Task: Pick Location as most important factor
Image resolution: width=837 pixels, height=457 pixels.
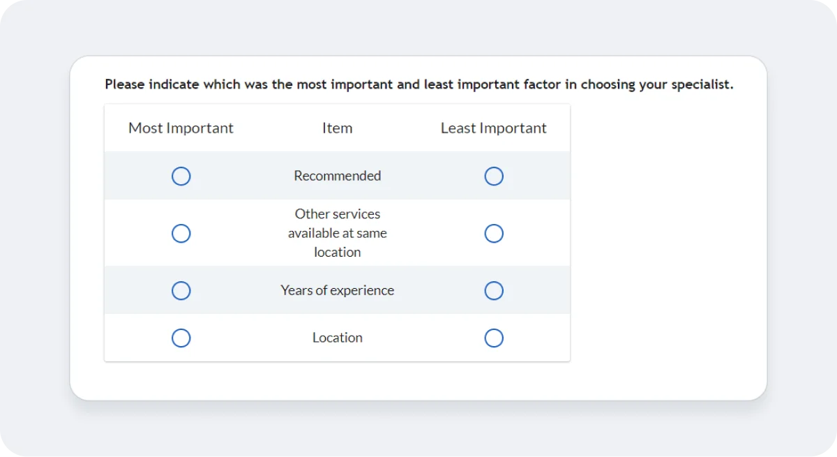Action: point(181,338)
